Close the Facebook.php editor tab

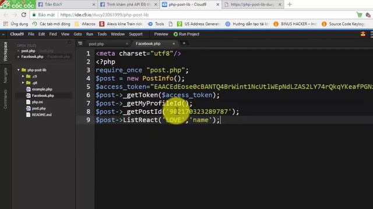(174, 44)
